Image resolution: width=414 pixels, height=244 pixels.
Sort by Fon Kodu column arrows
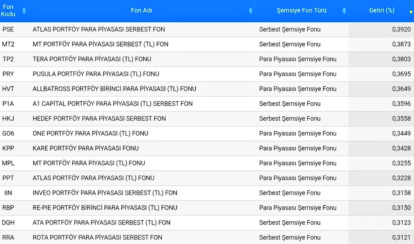tap(24, 11)
